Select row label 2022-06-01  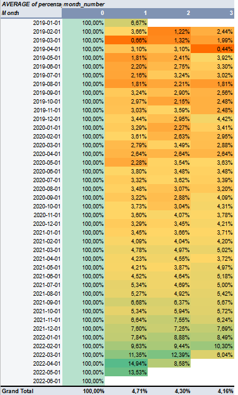point(31,381)
